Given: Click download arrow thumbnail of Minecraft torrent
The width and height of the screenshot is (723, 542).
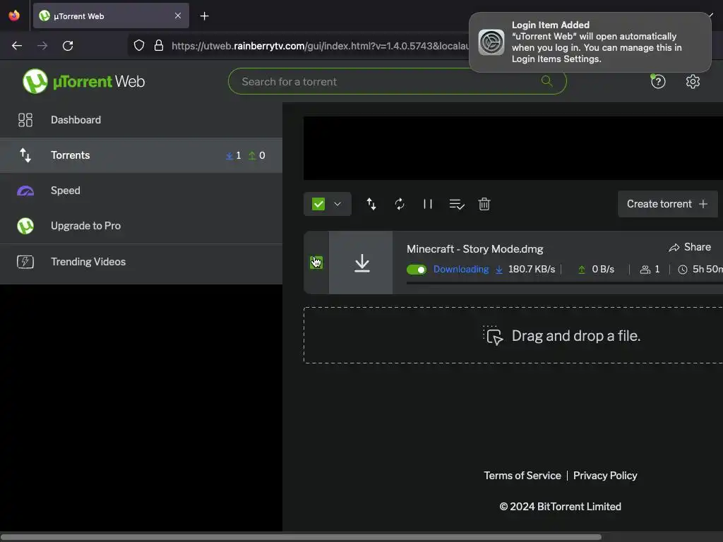Looking at the screenshot, I should [x=362, y=263].
